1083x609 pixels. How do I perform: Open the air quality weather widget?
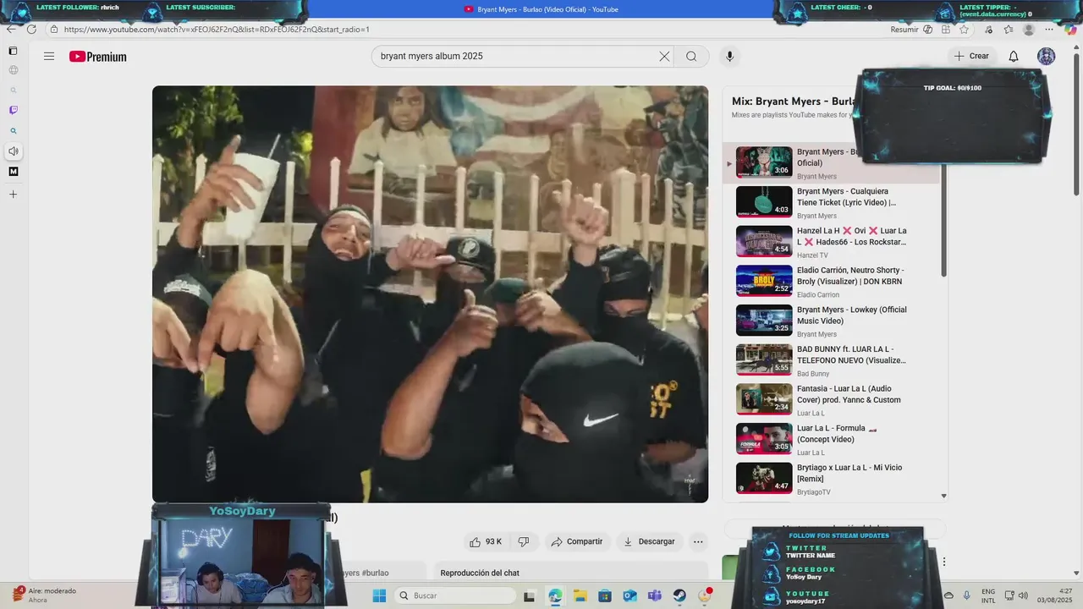pyautogui.click(x=44, y=595)
